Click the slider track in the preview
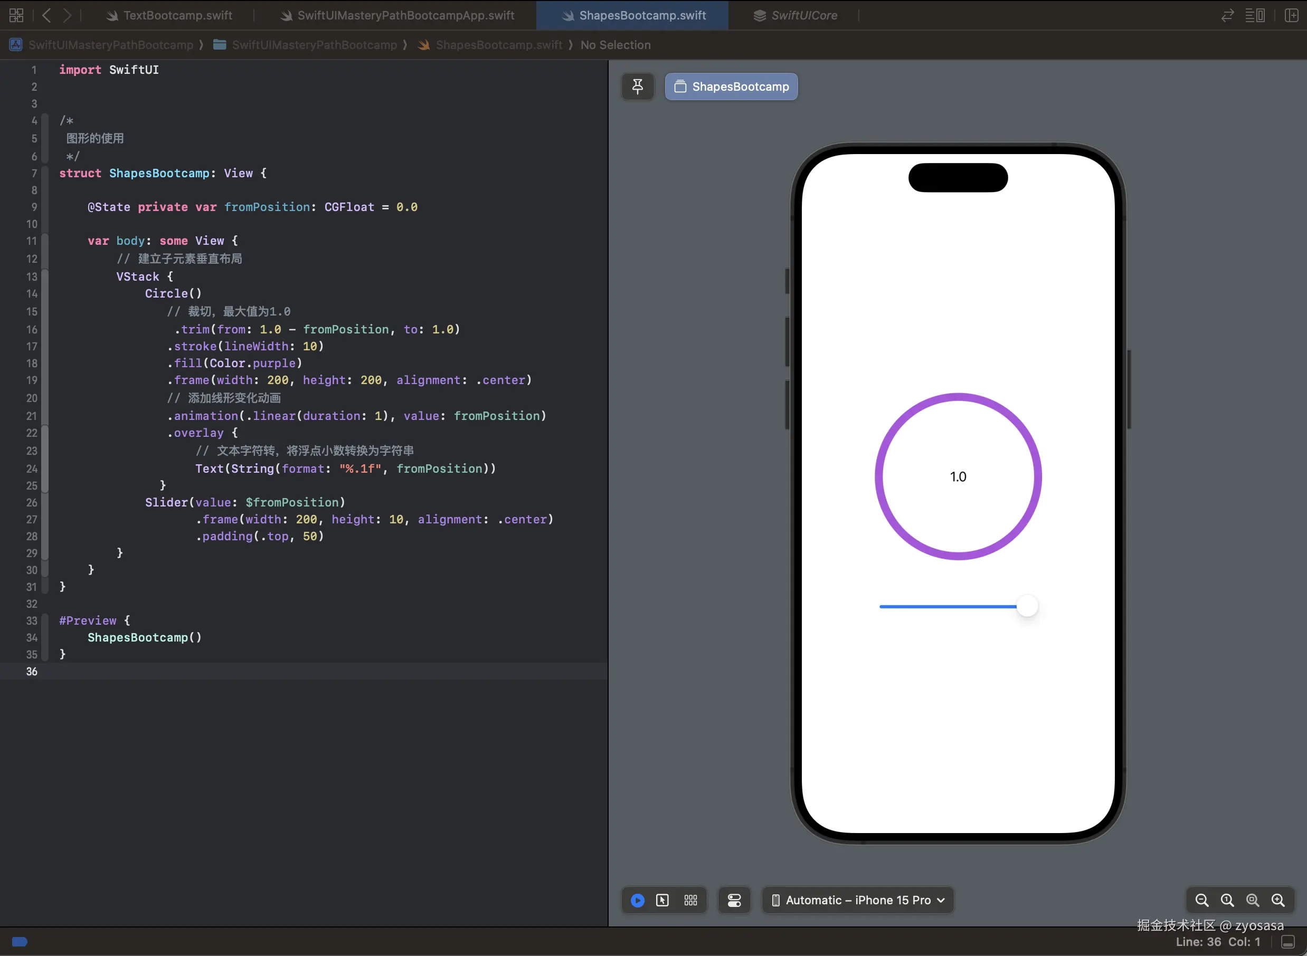1307x956 pixels. click(949, 607)
